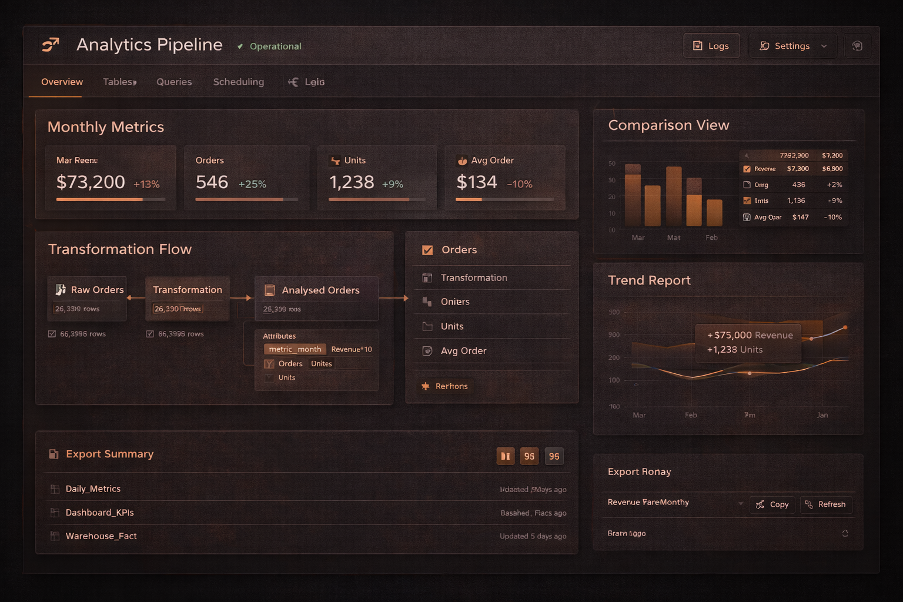Click the Analytics Pipeline logo icon
The image size is (903, 602).
coord(51,45)
